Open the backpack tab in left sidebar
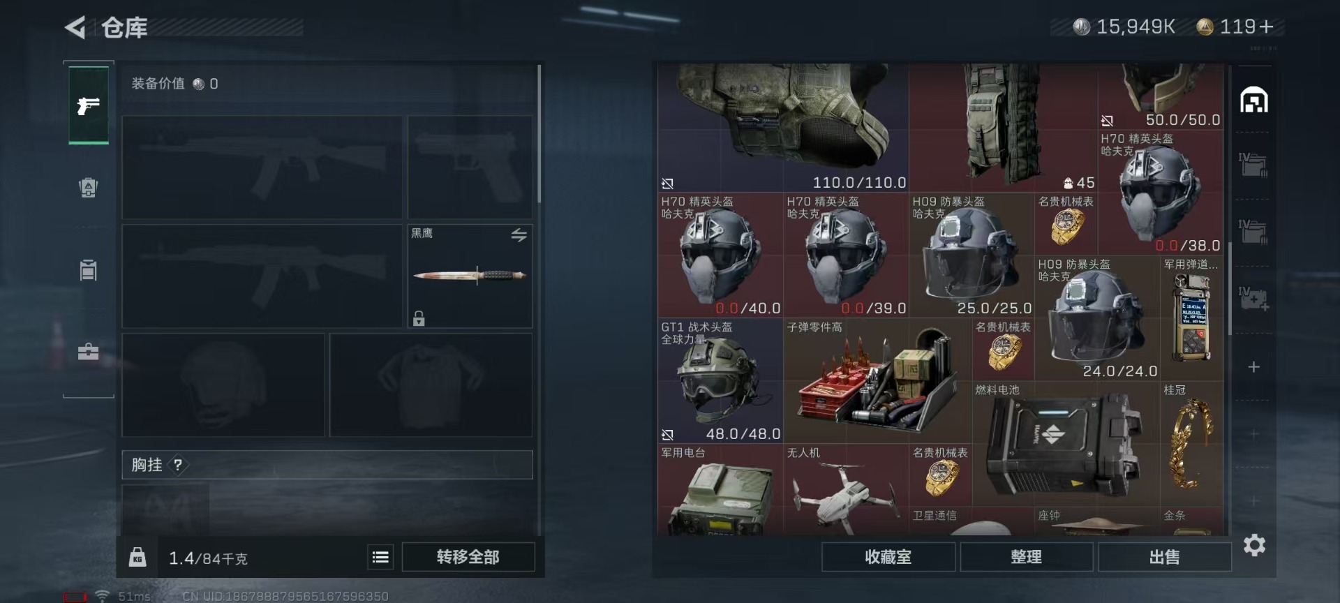 pos(89,187)
